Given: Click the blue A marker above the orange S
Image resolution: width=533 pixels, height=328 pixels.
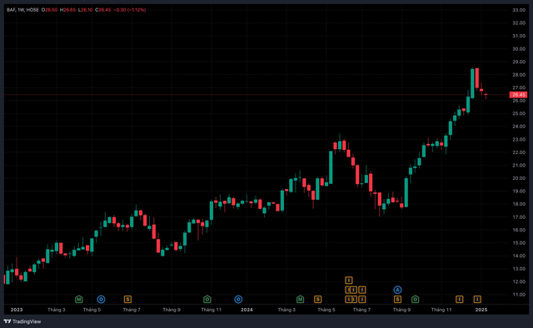Looking at the screenshot, I should (x=397, y=290).
